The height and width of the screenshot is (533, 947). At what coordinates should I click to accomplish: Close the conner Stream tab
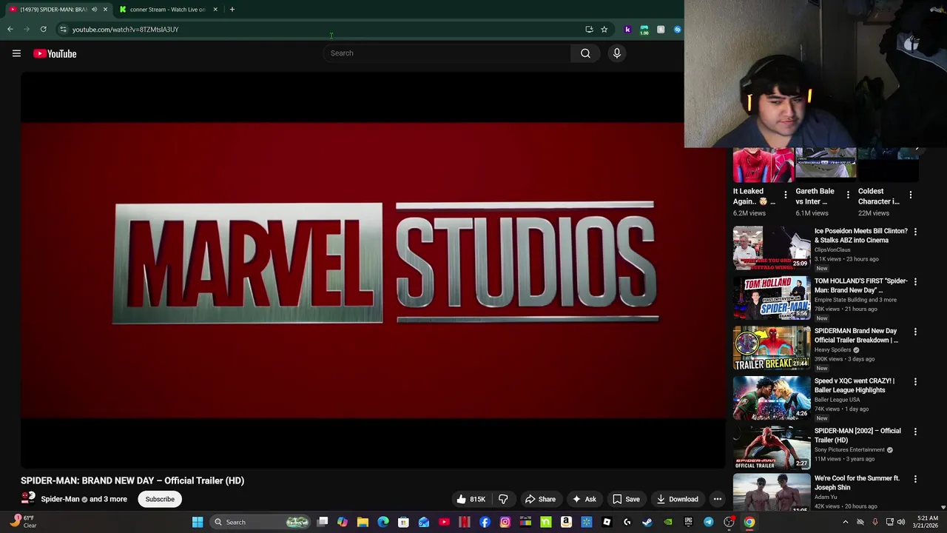pyautogui.click(x=215, y=10)
